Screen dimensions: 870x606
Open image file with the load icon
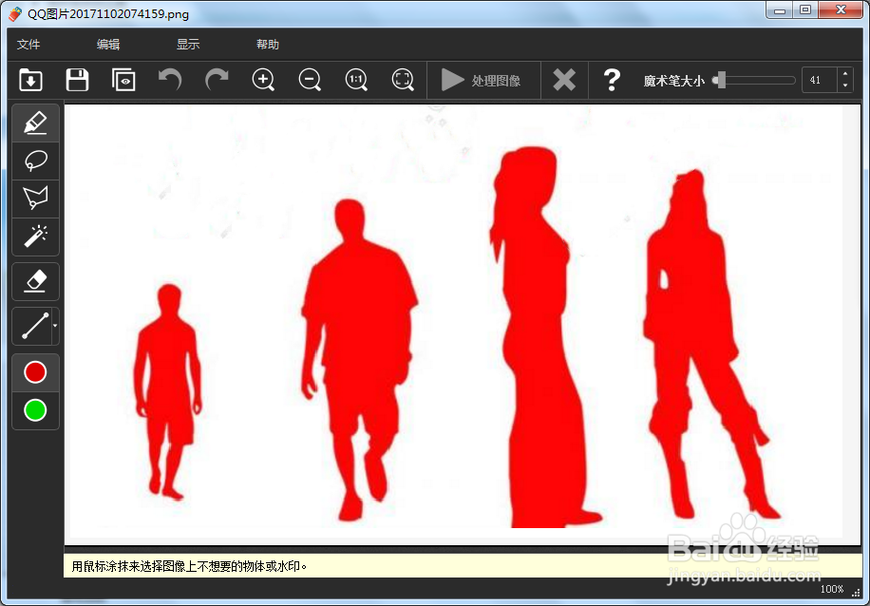click(30, 81)
